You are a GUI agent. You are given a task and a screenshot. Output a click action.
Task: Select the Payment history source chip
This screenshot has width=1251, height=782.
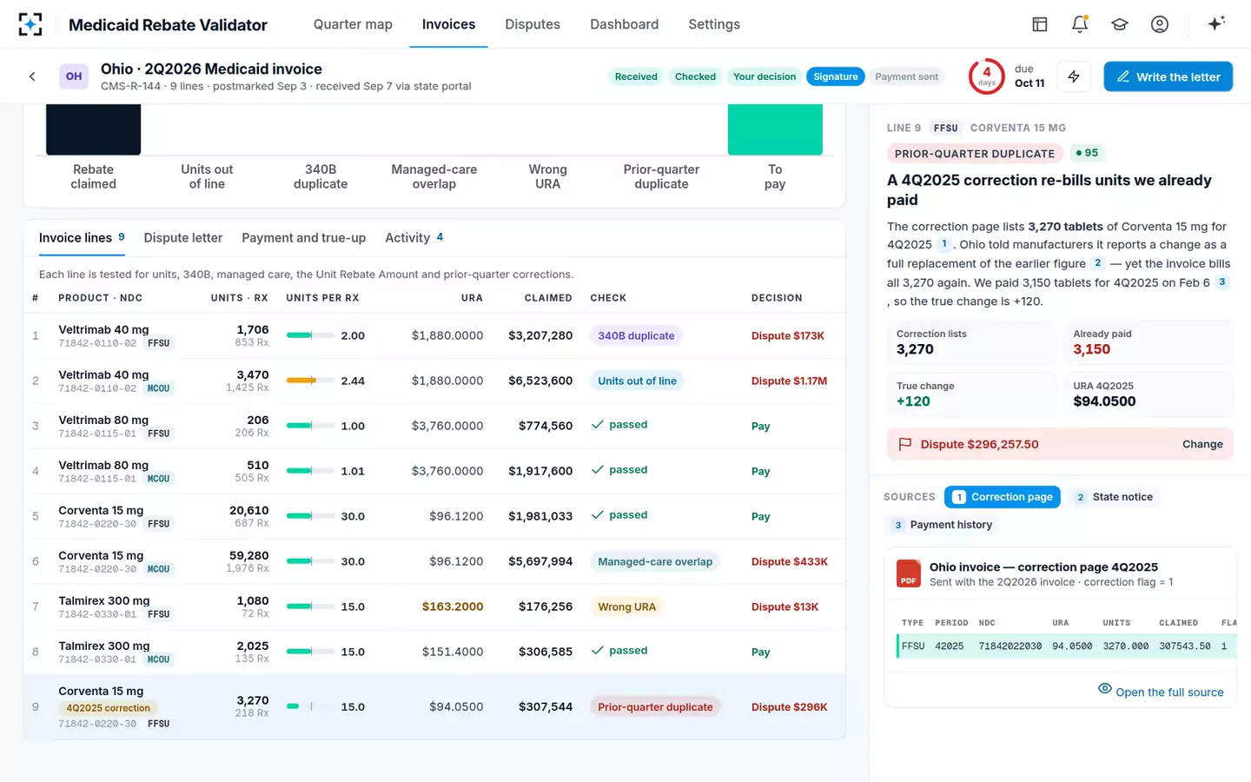click(x=943, y=525)
